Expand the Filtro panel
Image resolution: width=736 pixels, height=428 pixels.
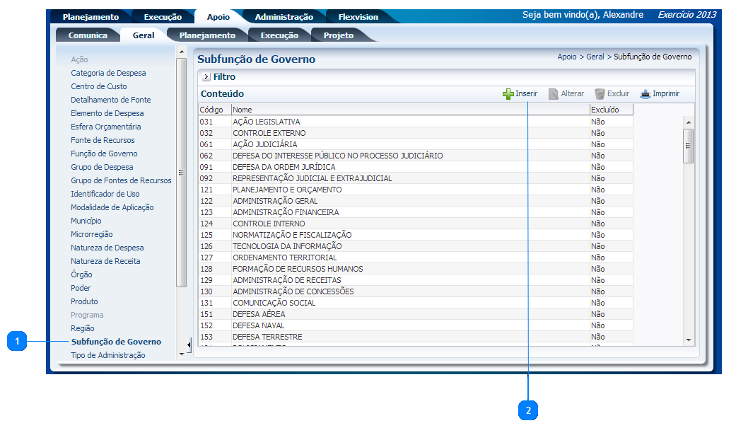[206, 77]
